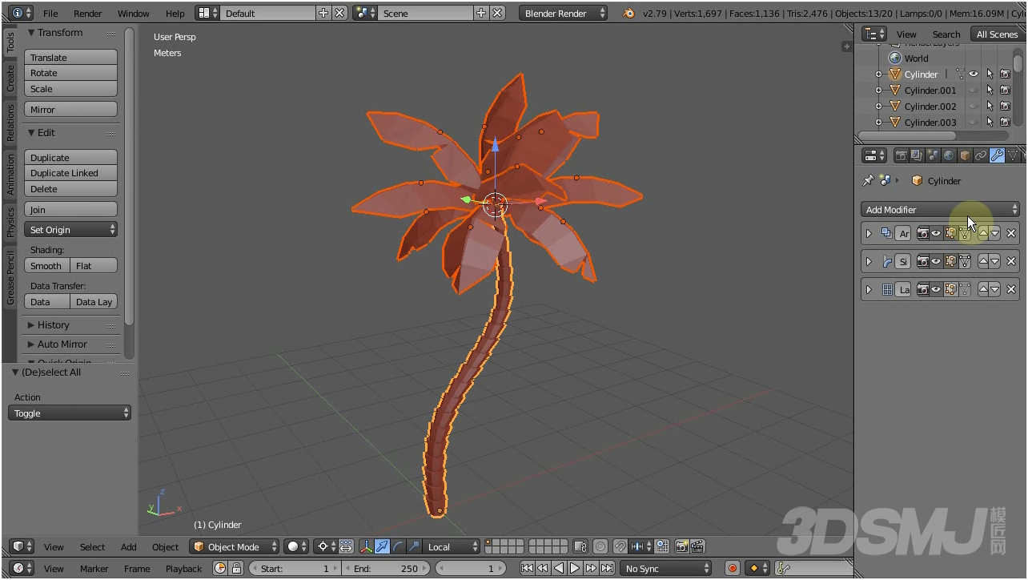The image size is (1028, 580).
Task: Toggle proportional editing circle icon
Action: coord(600,547)
